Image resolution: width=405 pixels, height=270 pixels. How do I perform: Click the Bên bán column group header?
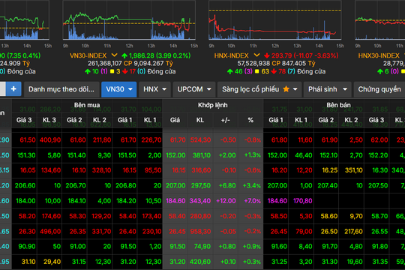pyautogui.click(x=338, y=105)
